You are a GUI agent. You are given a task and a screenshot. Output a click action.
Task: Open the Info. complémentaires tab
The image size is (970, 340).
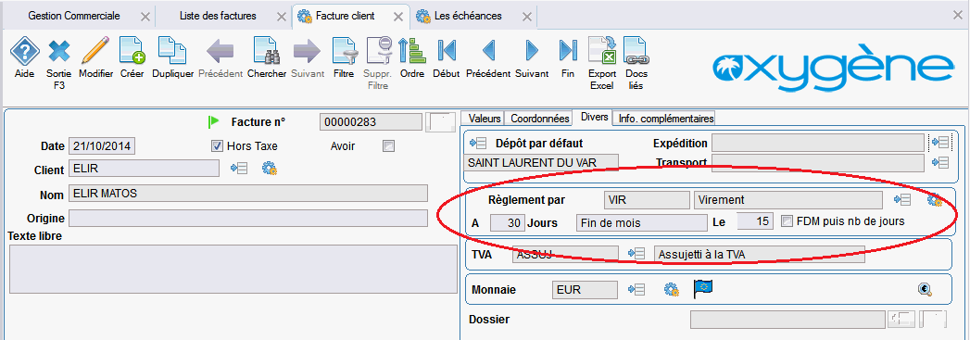coord(666,118)
